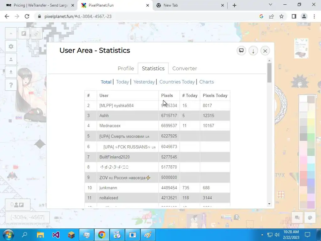Select the Statistics tab
The image size is (321, 241).
pos(153,68)
